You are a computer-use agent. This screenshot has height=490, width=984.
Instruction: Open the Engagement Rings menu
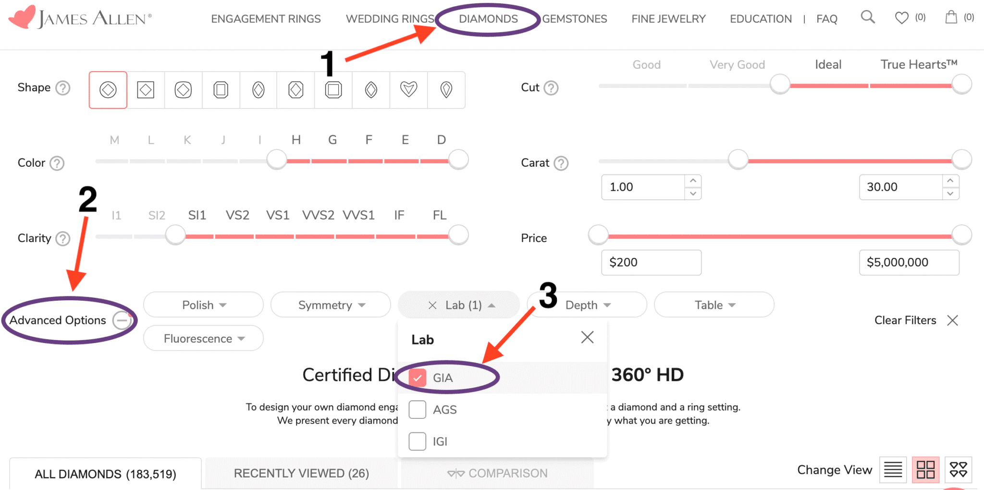(x=266, y=19)
